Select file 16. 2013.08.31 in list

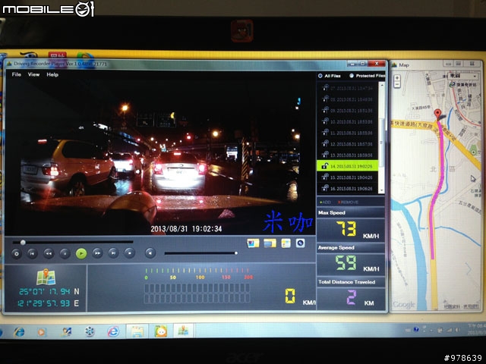347,188
